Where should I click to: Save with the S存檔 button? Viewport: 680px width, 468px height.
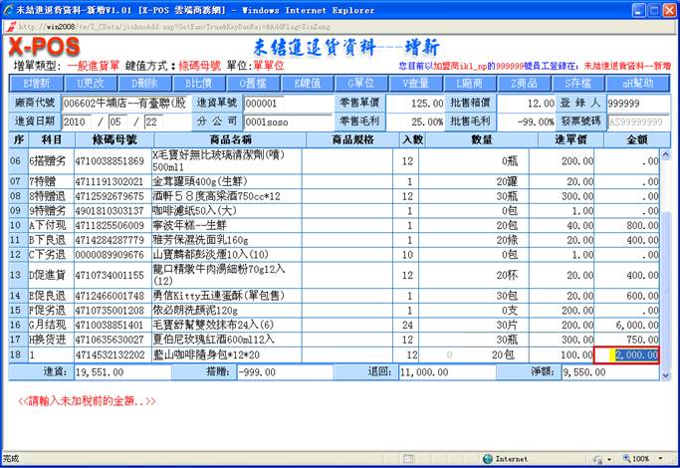click(579, 83)
